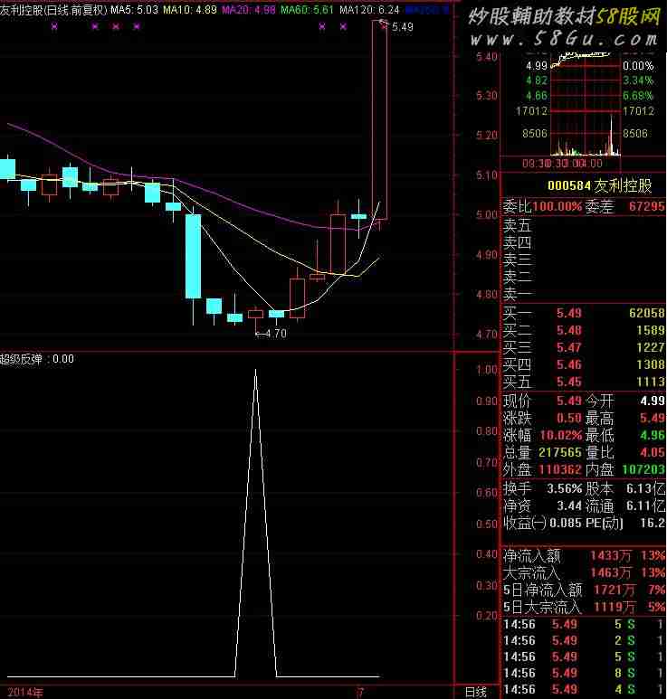Click the first purple X marker on the left

54,27
